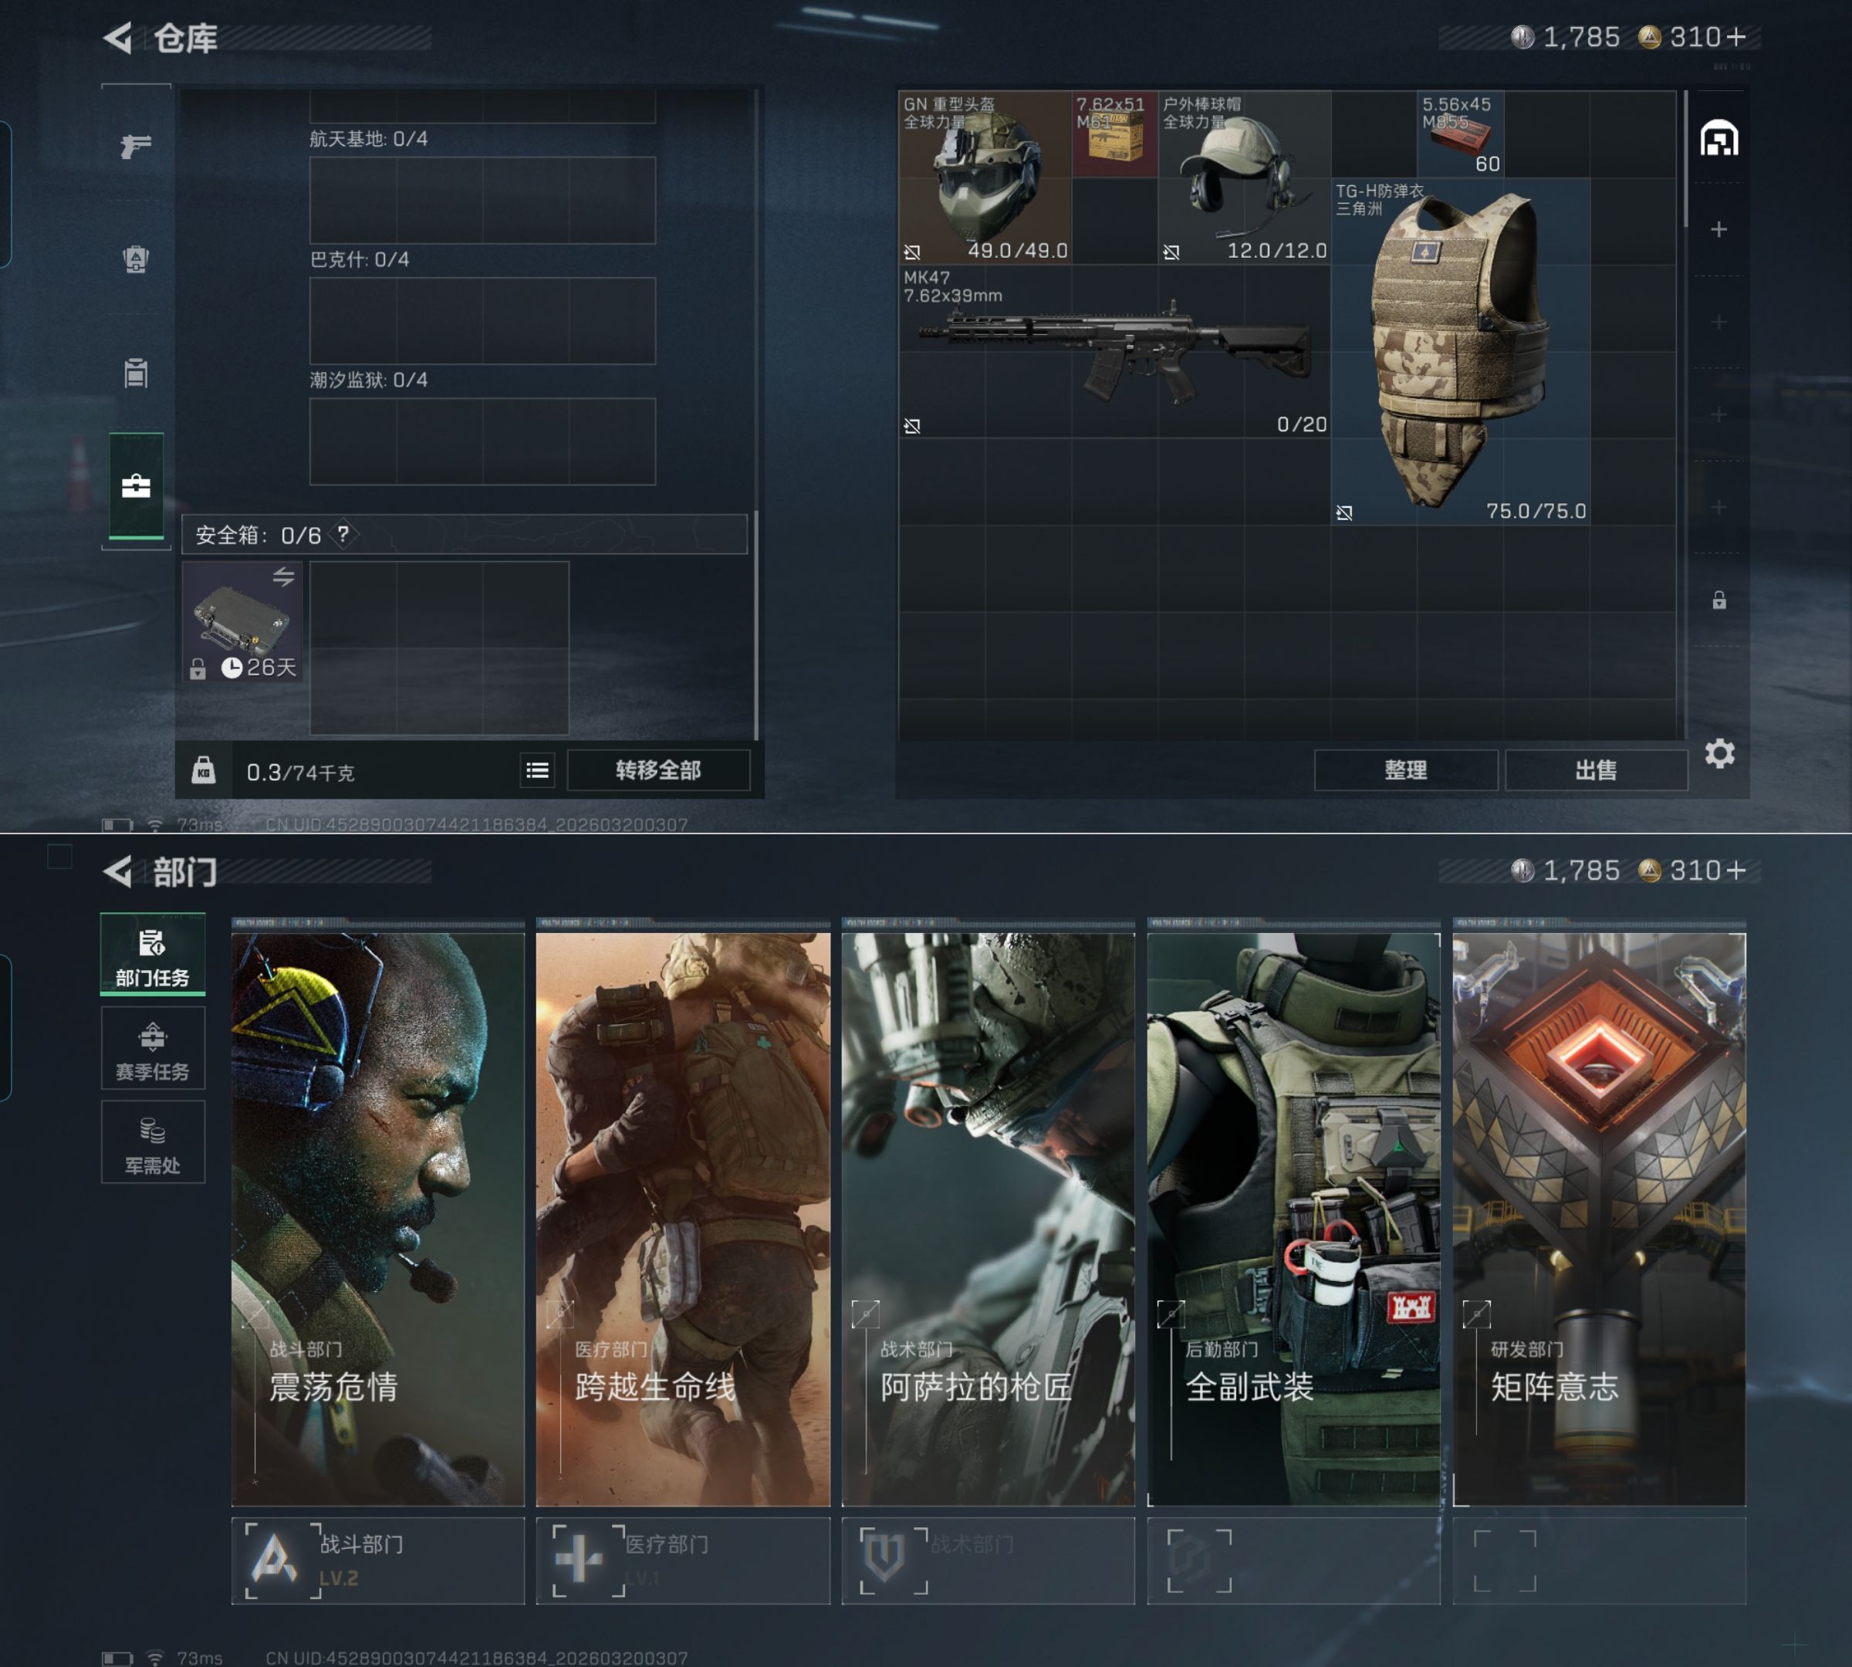Image resolution: width=1852 pixels, height=1667 pixels.
Task: Switch to 赛季任务 tab
Action: (152, 1050)
